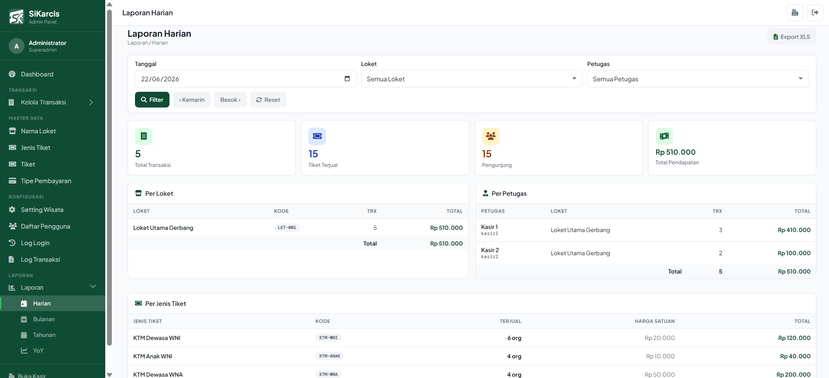Select the Tahunan report menu item
The height and width of the screenshot is (378, 829).
[52, 335]
